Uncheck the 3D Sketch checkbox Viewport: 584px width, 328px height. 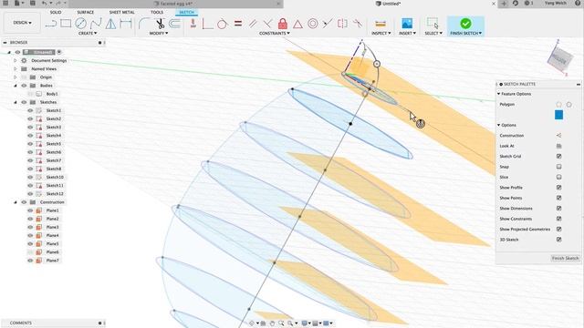[x=558, y=240]
